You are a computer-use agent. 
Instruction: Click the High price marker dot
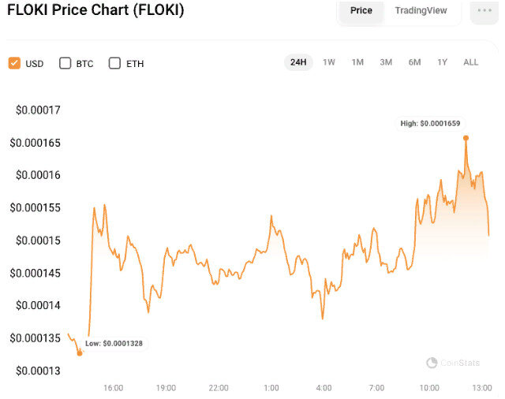tap(466, 137)
